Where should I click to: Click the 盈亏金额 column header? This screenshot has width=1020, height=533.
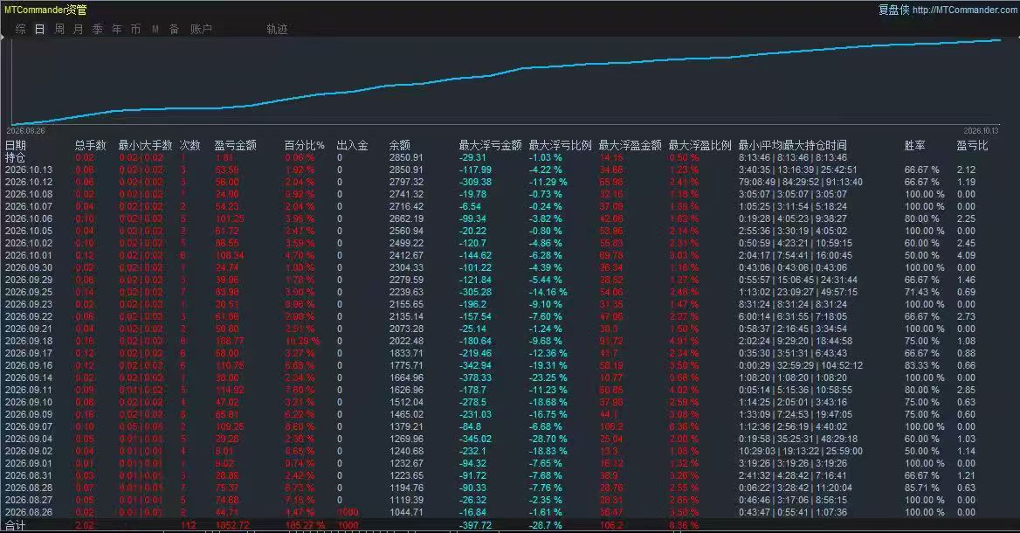[236, 145]
